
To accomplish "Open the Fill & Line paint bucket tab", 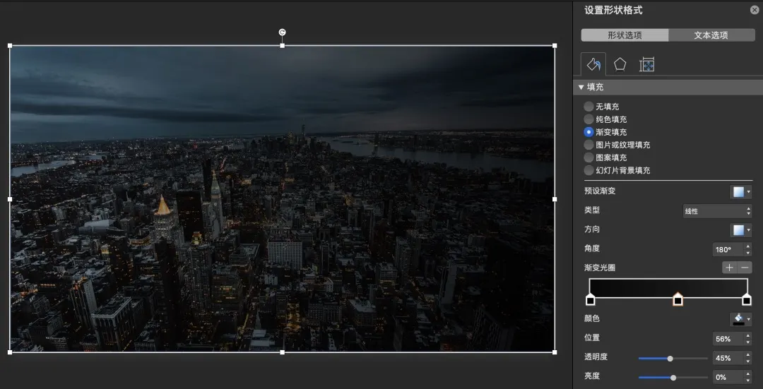I will point(593,65).
